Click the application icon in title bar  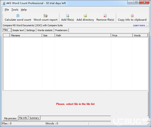click(x=4, y=3)
